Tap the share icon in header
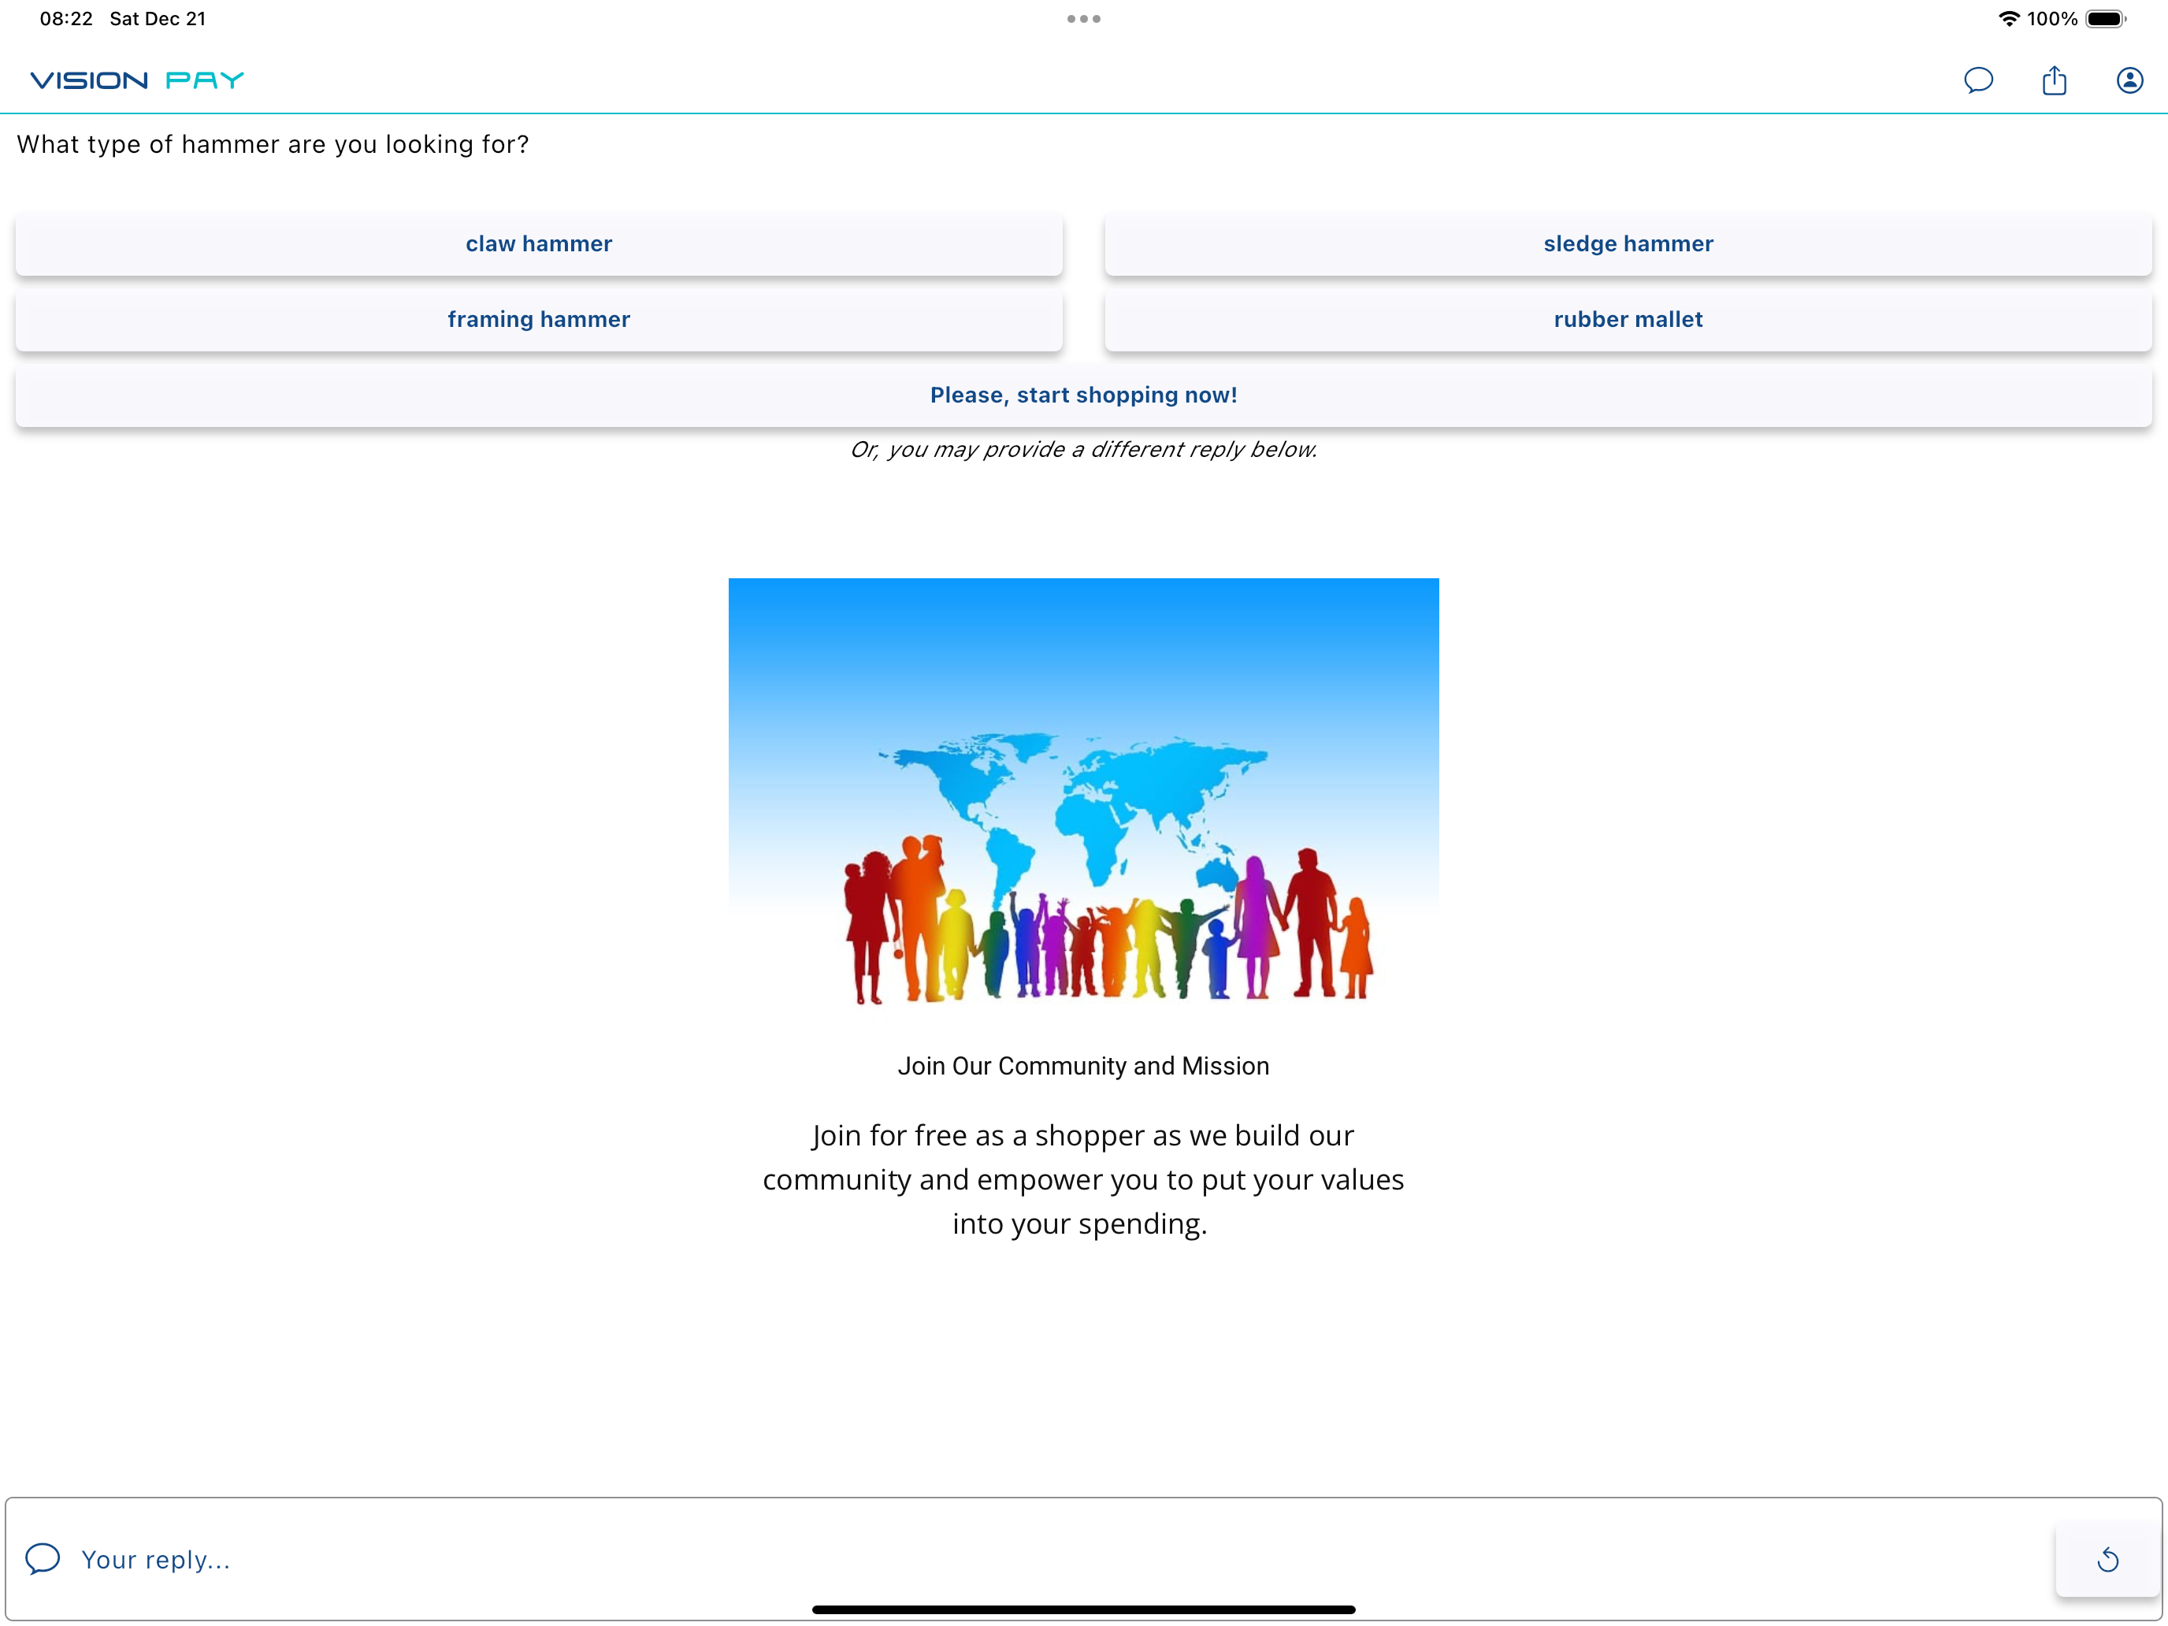This screenshot has width=2168, height=1626. (x=2053, y=80)
